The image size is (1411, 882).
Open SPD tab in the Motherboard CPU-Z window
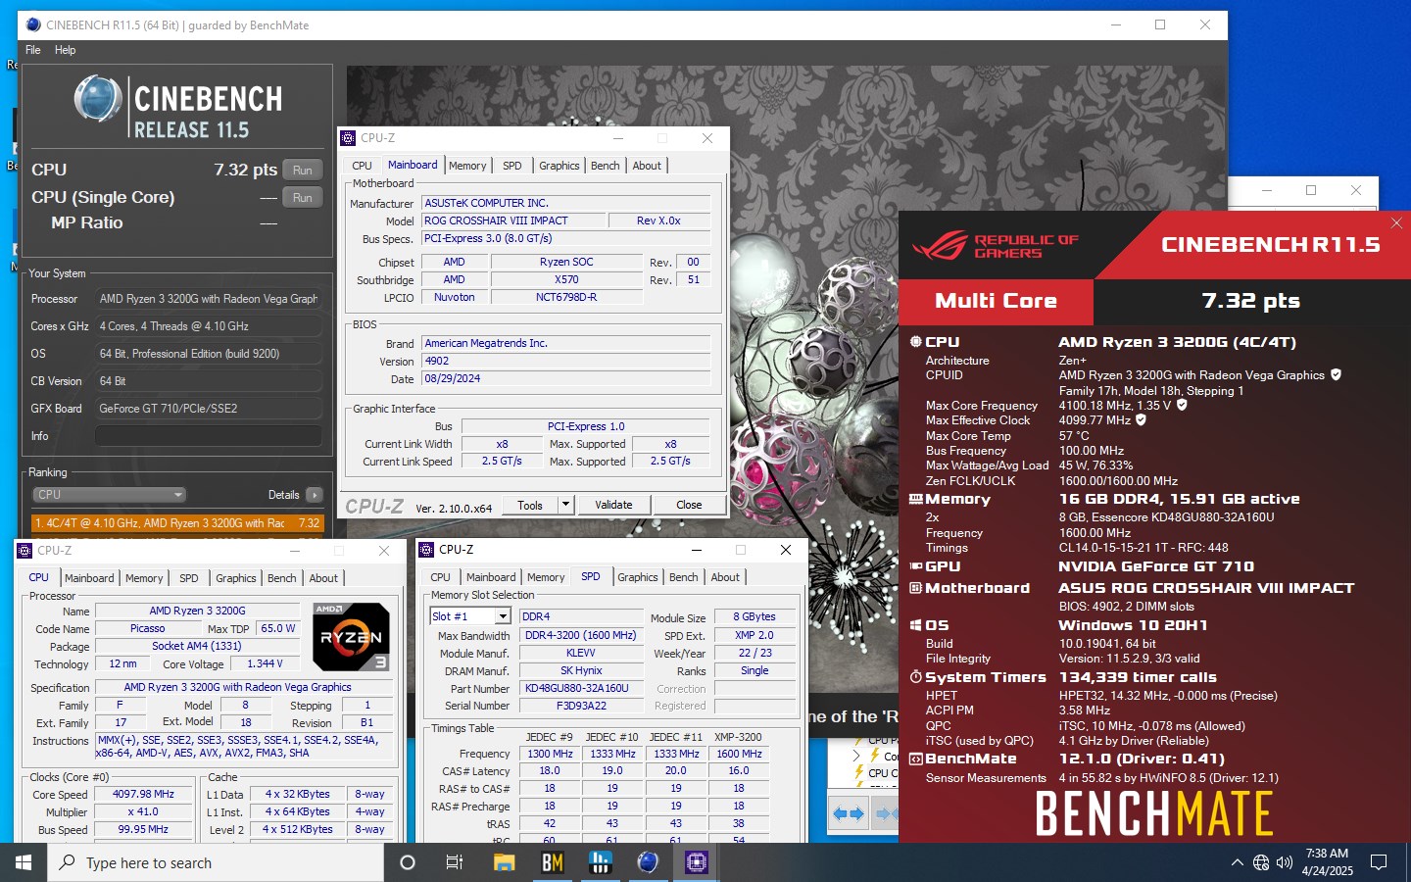512,166
